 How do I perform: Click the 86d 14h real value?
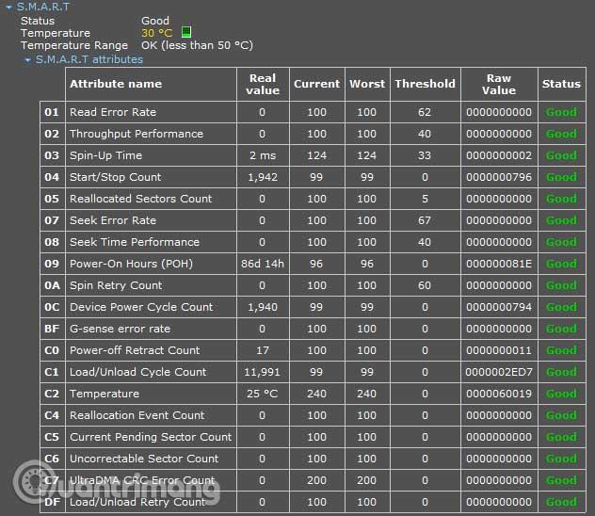pyautogui.click(x=263, y=264)
